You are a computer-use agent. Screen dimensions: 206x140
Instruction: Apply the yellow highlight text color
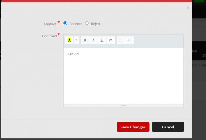pos(70,40)
